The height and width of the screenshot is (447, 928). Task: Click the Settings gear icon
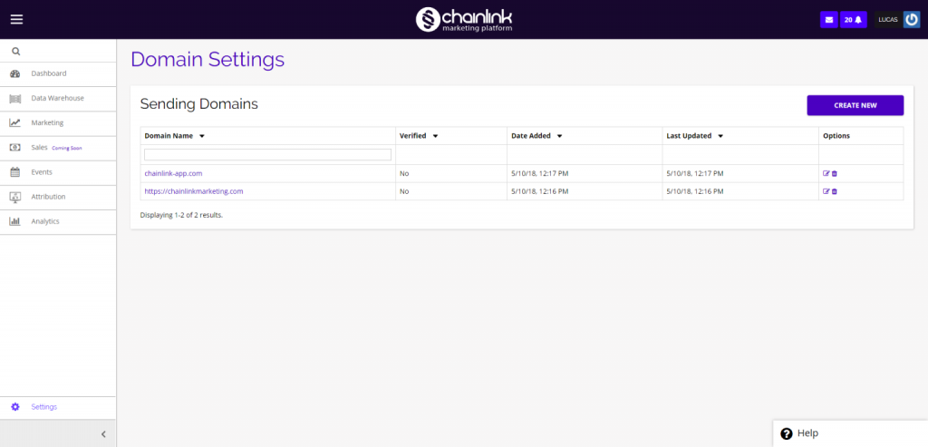[x=15, y=407]
